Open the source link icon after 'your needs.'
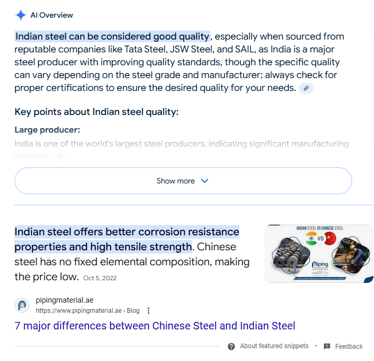The image size is (374, 361). click(x=306, y=88)
